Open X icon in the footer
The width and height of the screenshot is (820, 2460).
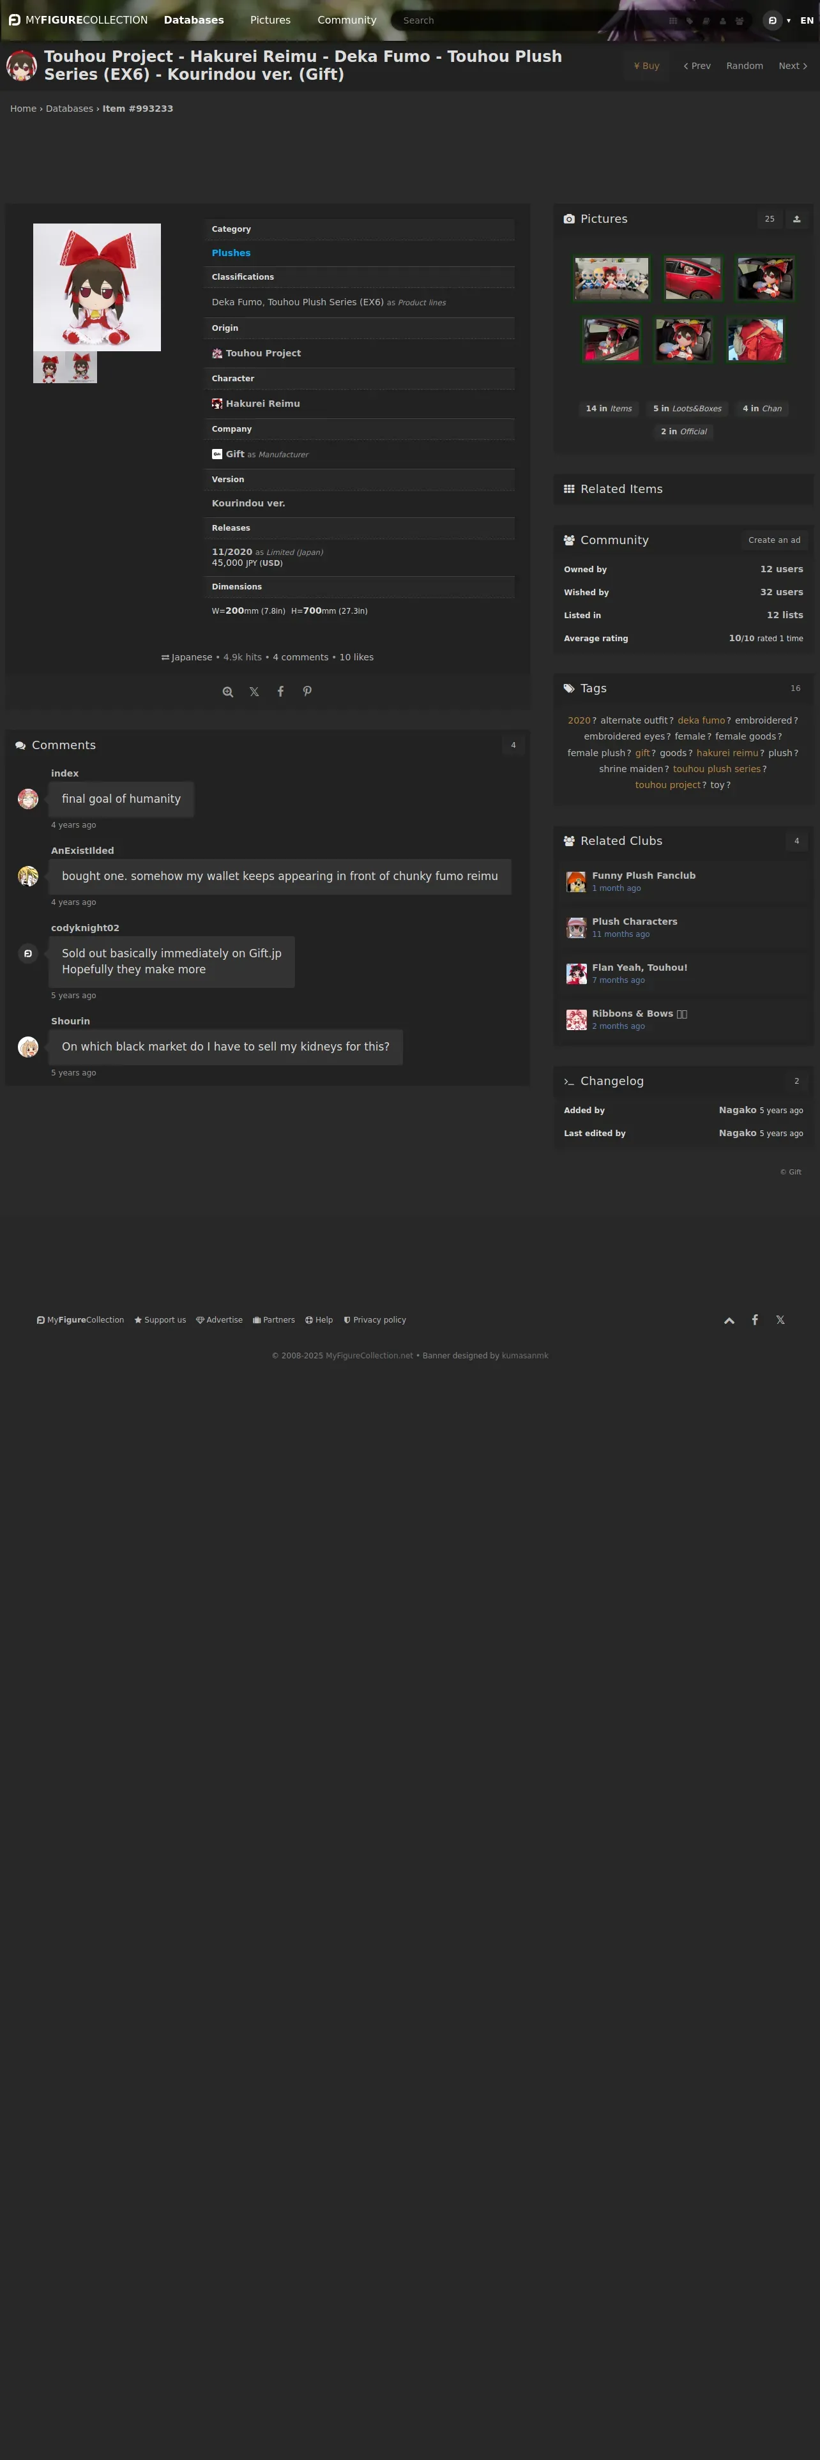click(781, 1321)
